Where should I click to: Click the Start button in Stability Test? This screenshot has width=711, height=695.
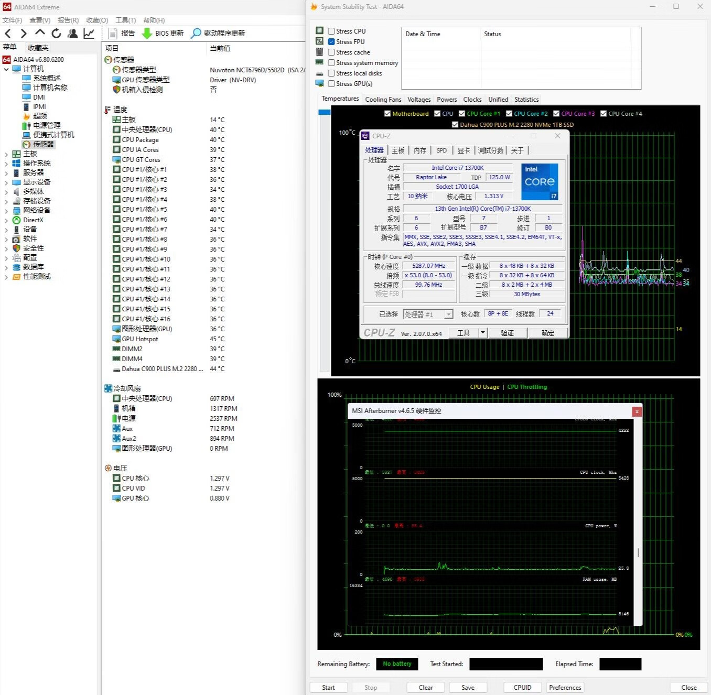(328, 688)
